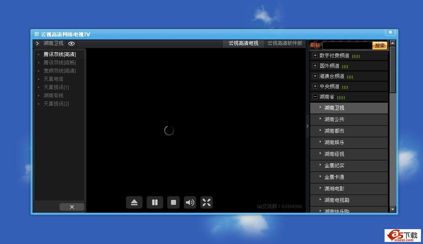Click the eject/open file playback button

point(134,202)
